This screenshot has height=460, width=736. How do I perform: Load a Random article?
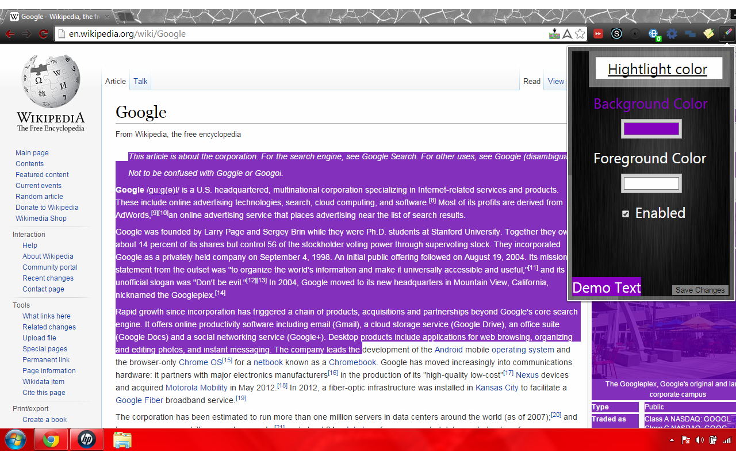[x=39, y=197]
